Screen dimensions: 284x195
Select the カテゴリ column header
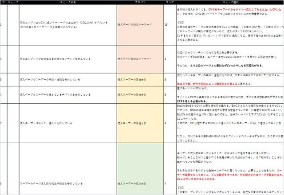140,2
